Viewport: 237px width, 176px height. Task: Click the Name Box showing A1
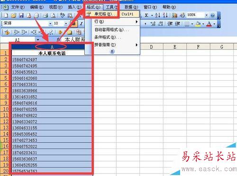point(18,40)
